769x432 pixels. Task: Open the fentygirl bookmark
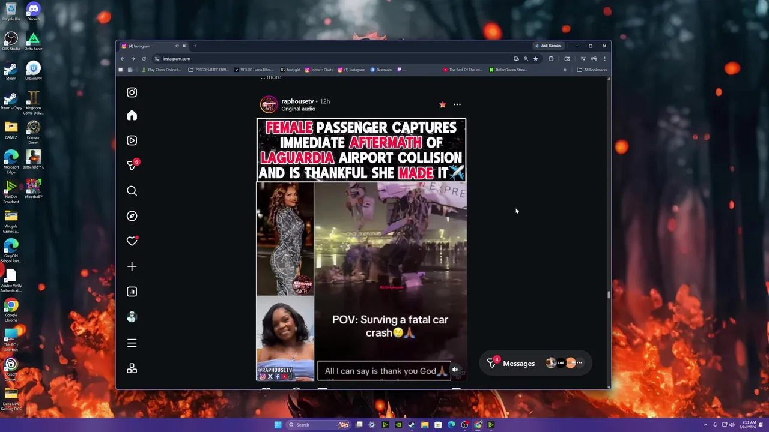pyautogui.click(x=290, y=70)
